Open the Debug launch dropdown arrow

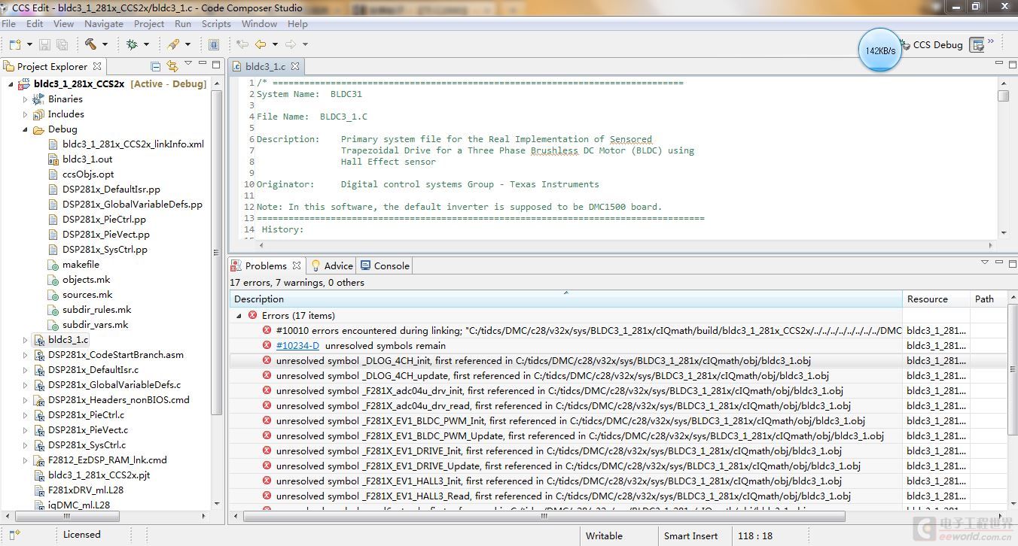(x=146, y=44)
